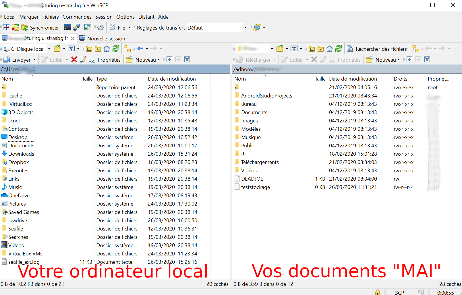Image resolution: width=462 pixels, height=295 pixels.
Task: Click the Synchroniser button
Action: click(40, 28)
